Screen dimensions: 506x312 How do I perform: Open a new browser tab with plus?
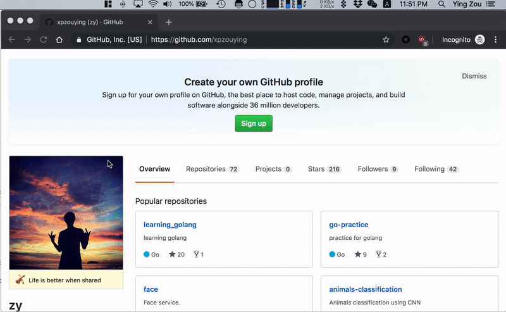click(x=168, y=22)
